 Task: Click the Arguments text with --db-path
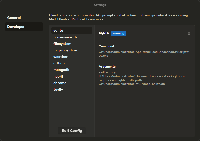142,78
